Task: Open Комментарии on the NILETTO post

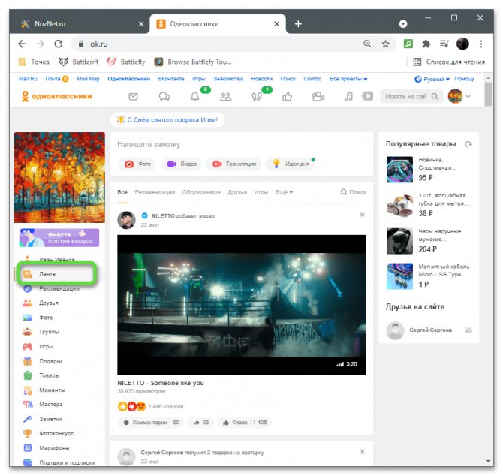Action: [151, 423]
